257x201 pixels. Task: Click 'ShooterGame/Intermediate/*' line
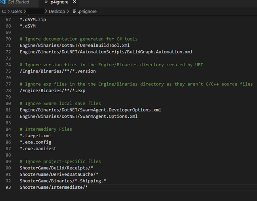54,187
